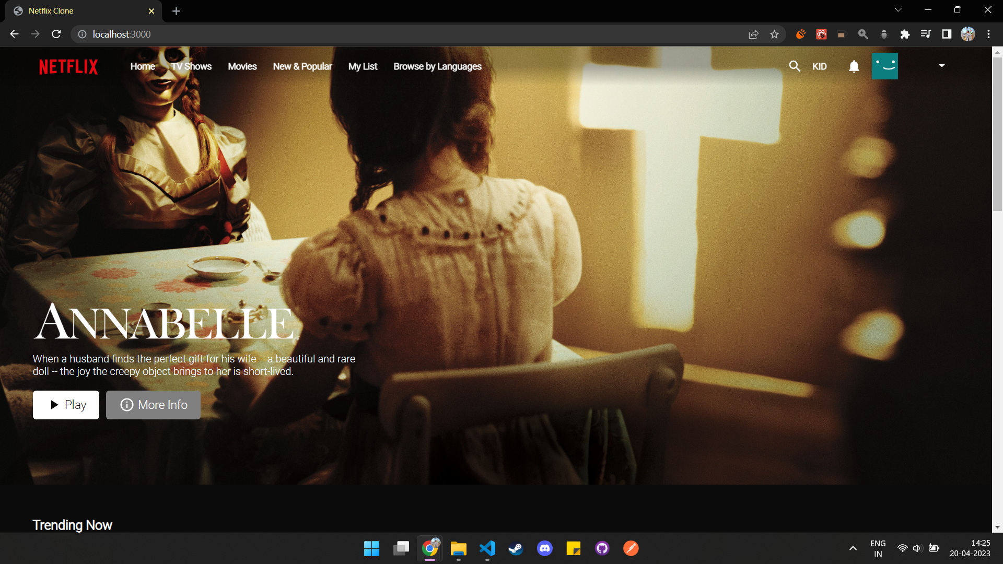Open the magnifier extension icon
Viewport: 1003px width, 564px height.
[x=863, y=34]
